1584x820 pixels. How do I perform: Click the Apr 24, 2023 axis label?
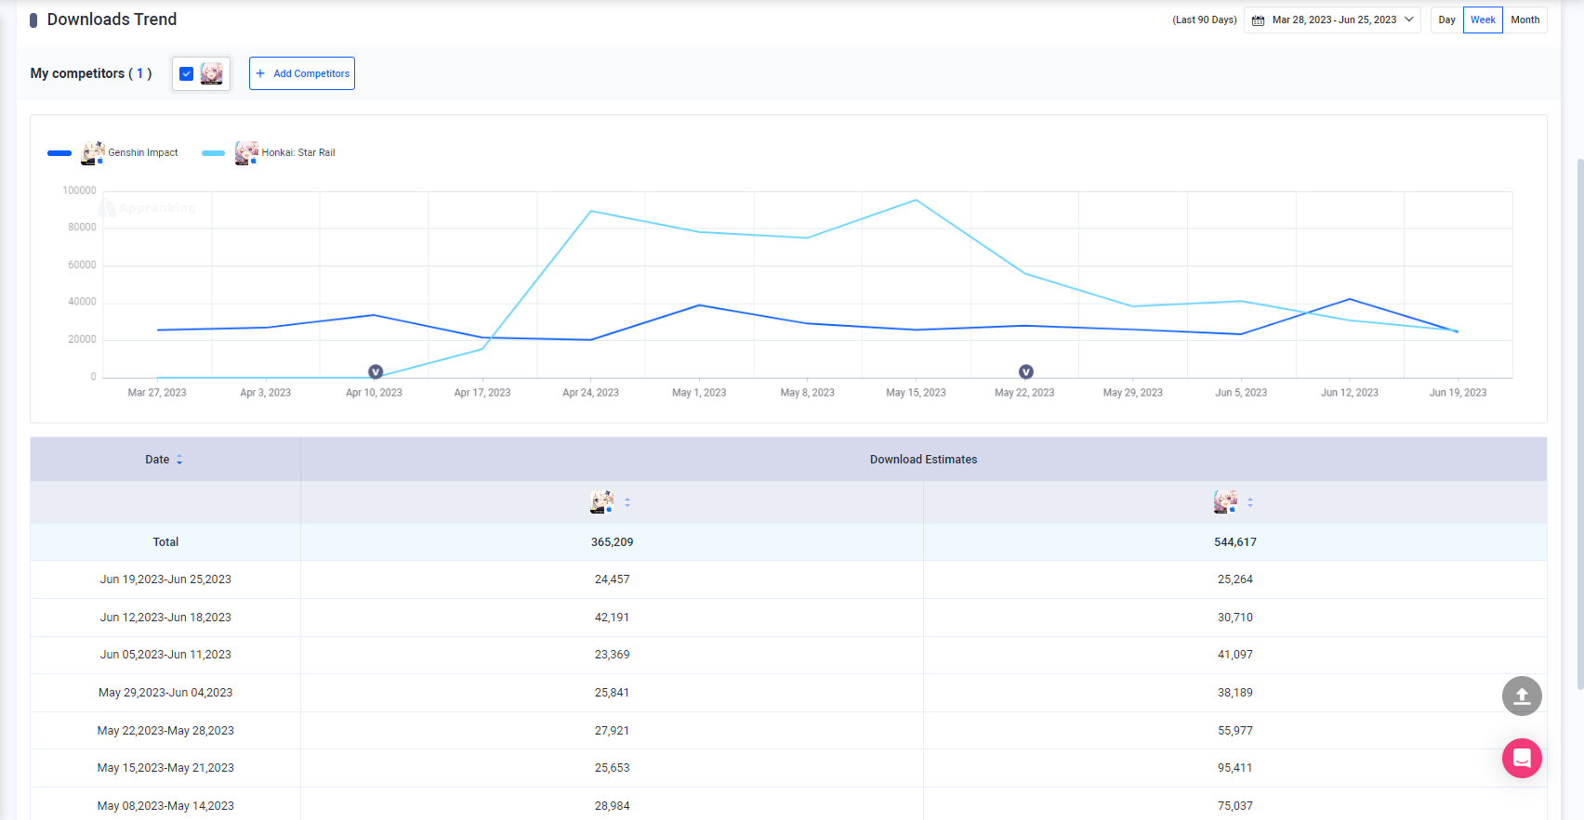(590, 393)
